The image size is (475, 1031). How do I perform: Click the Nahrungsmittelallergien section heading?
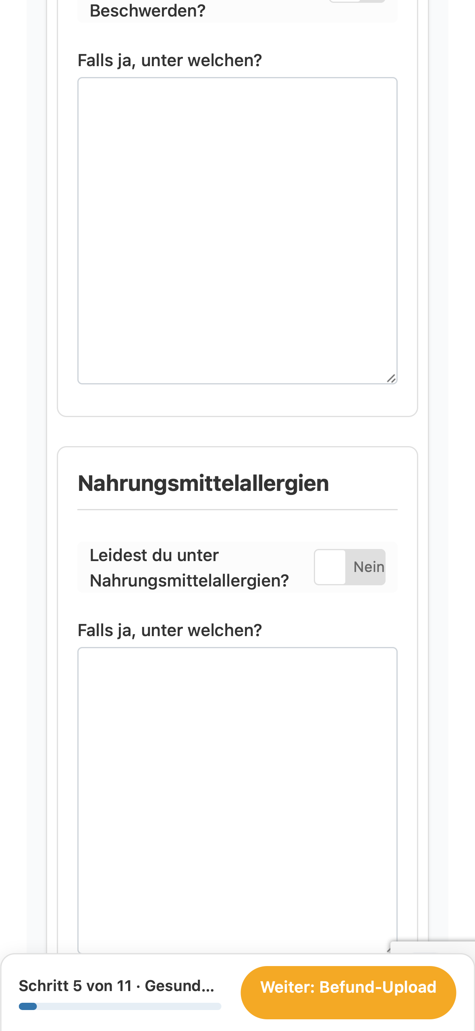(x=203, y=483)
